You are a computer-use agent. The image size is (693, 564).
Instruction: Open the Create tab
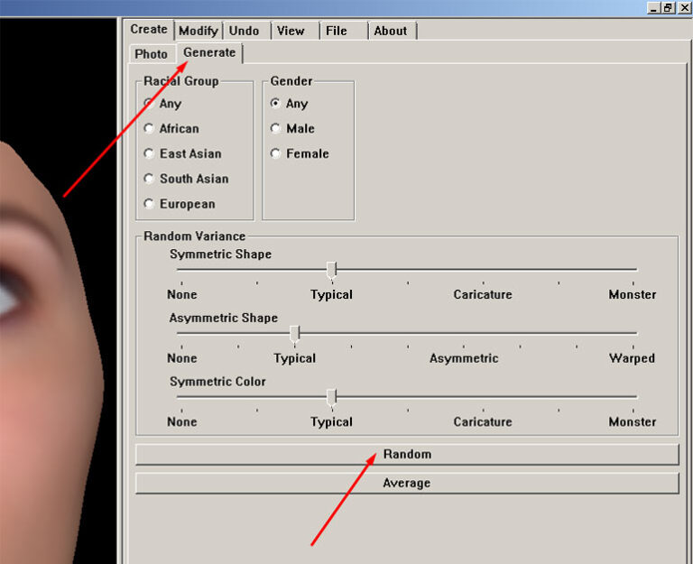point(149,30)
